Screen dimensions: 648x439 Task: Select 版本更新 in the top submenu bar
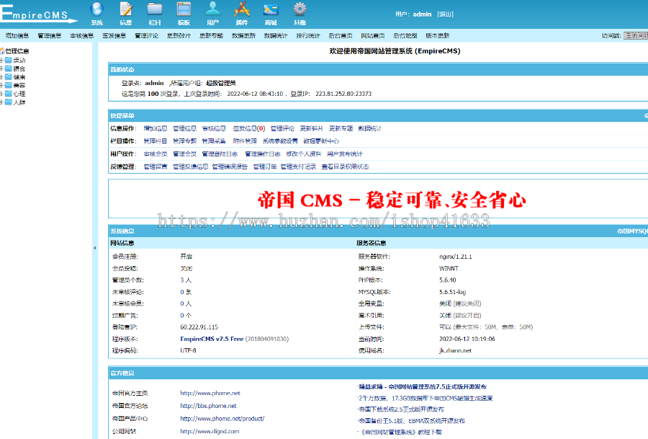pos(437,35)
